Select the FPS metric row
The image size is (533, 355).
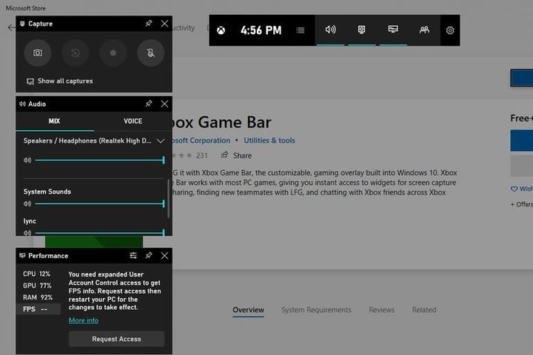pyautogui.click(x=38, y=309)
